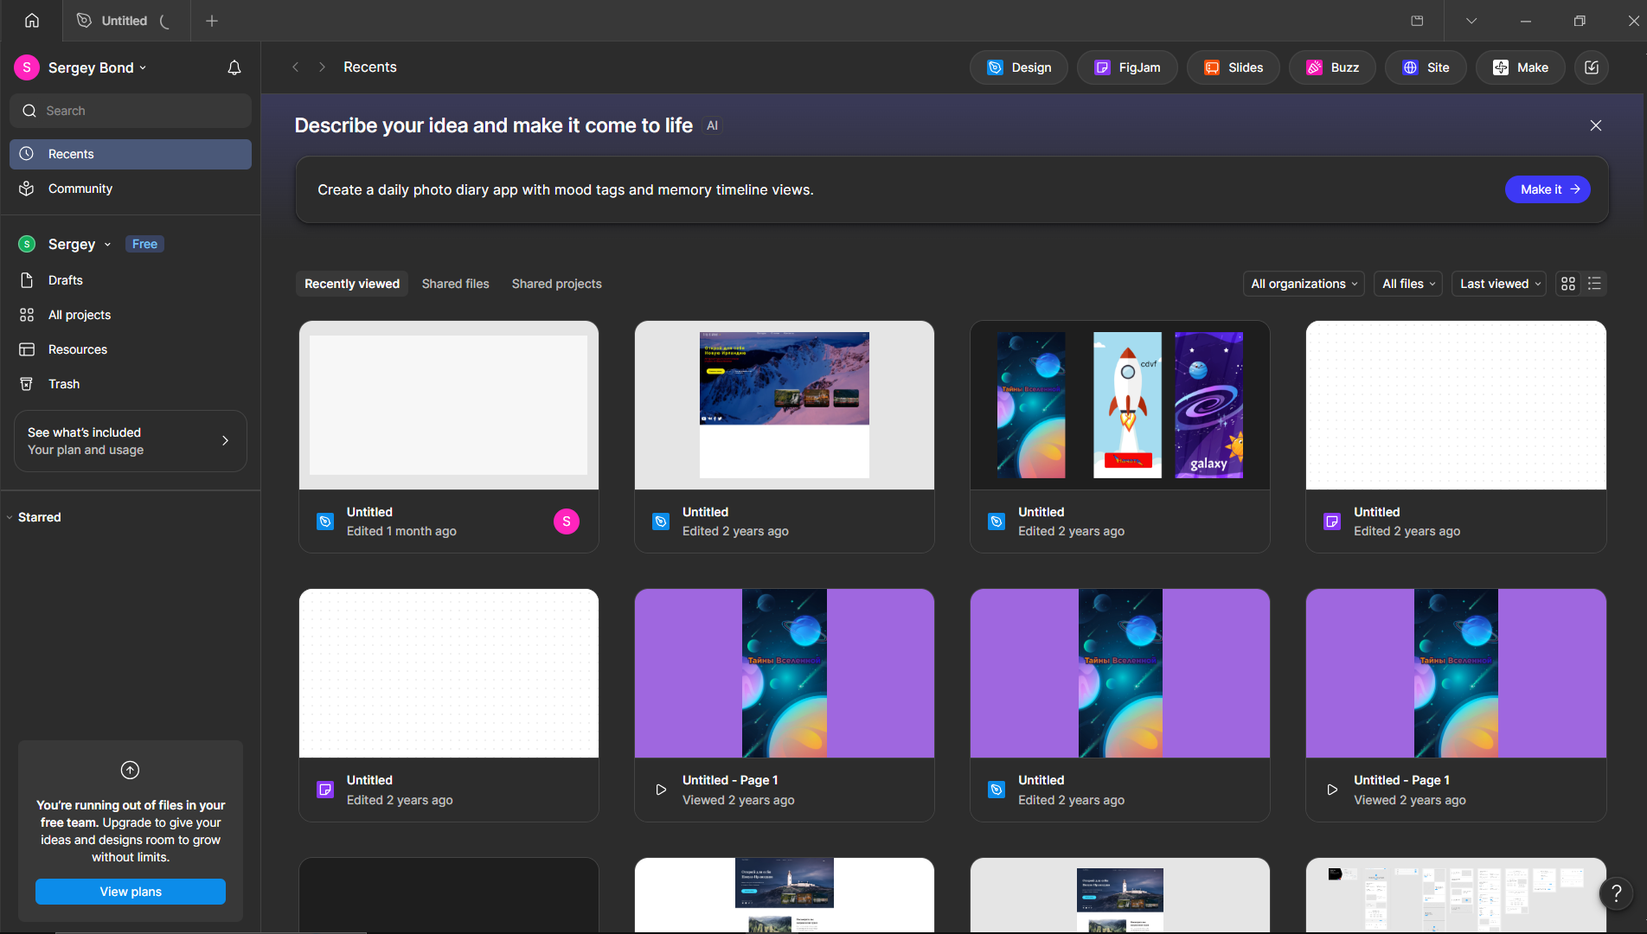Click the window panel icon in title bar
Image resolution: width=1647 pixels, height=934 pixels.
(x=1417, y=21)
